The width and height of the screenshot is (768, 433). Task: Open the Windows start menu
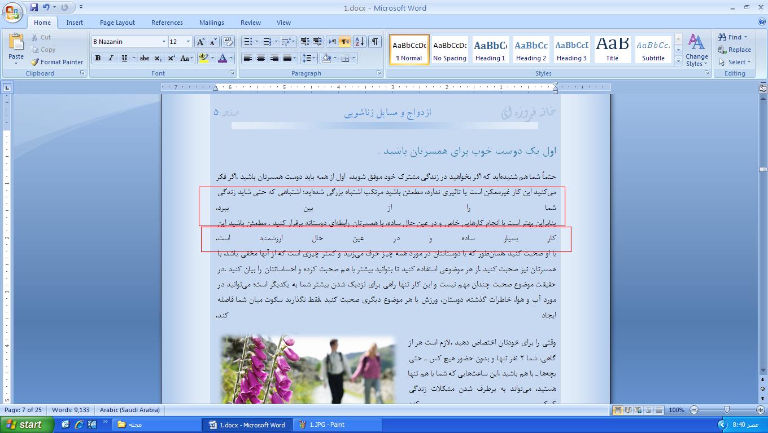click(x=27, y=425)
